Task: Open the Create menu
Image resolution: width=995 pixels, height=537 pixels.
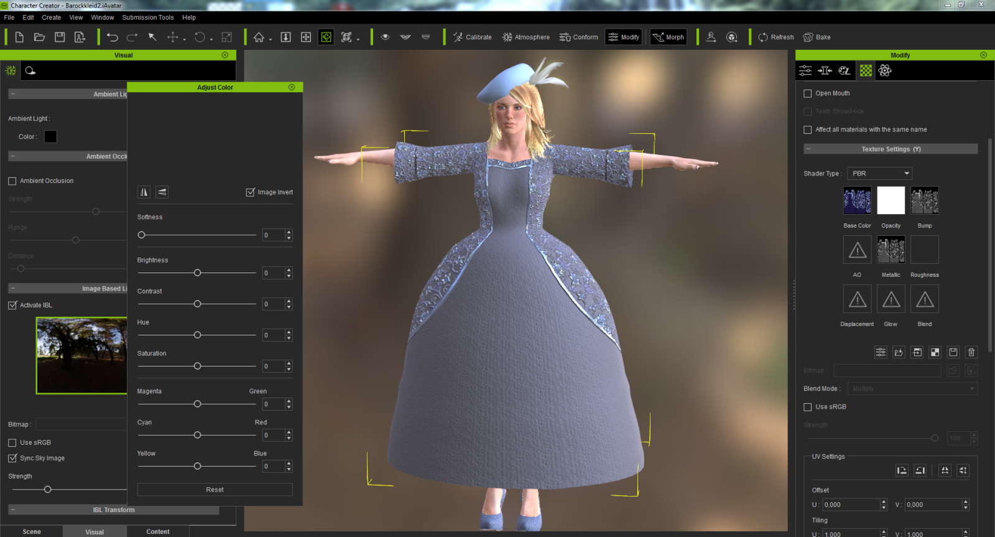Action: pyautogui.click(x=52, y=17)
